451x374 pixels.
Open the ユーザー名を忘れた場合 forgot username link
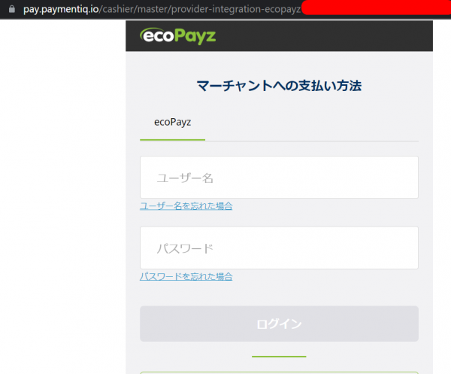(186, 206)
